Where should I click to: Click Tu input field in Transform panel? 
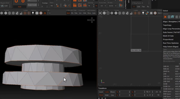(124, 92)
